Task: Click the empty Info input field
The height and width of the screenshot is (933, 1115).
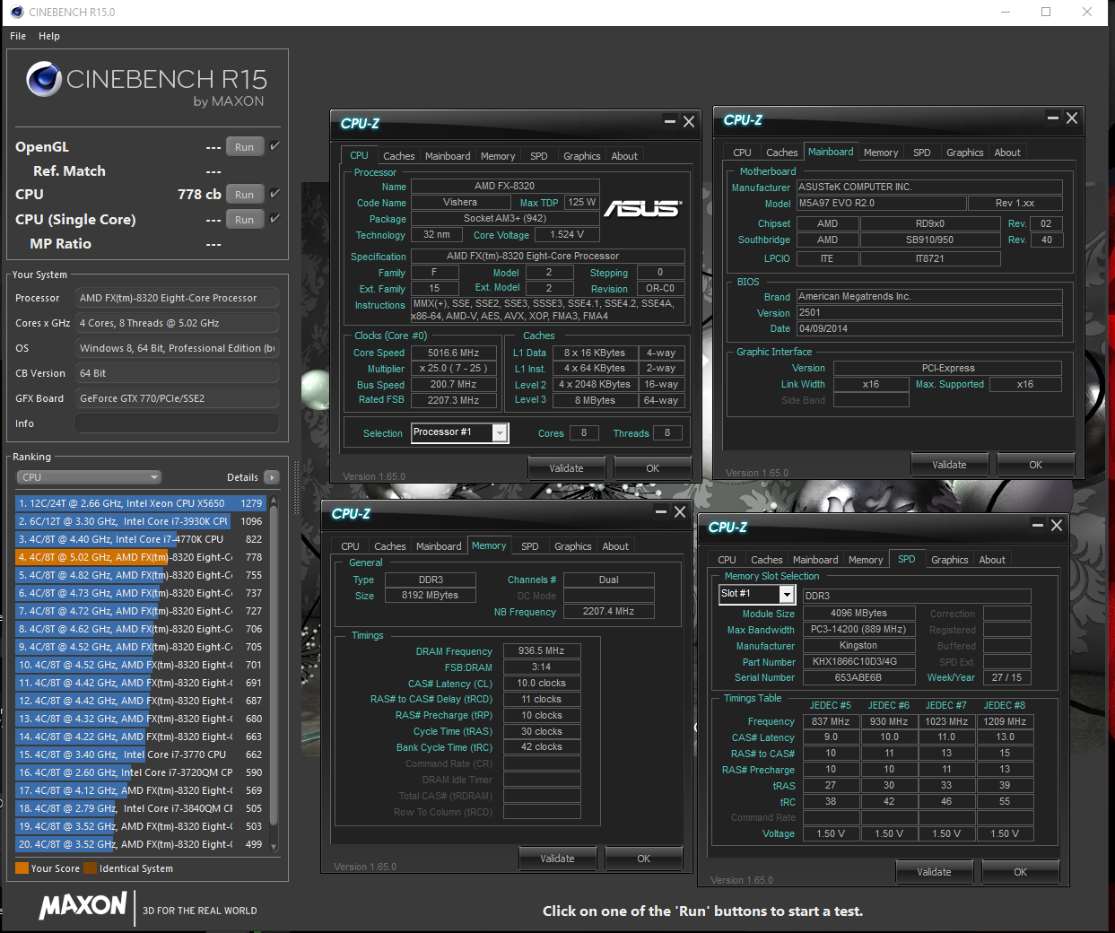Action: (x=177, y=423)
